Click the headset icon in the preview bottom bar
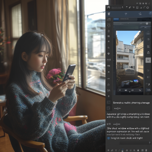Viewport: 152px width, 152px height. (x=126, y=90)
